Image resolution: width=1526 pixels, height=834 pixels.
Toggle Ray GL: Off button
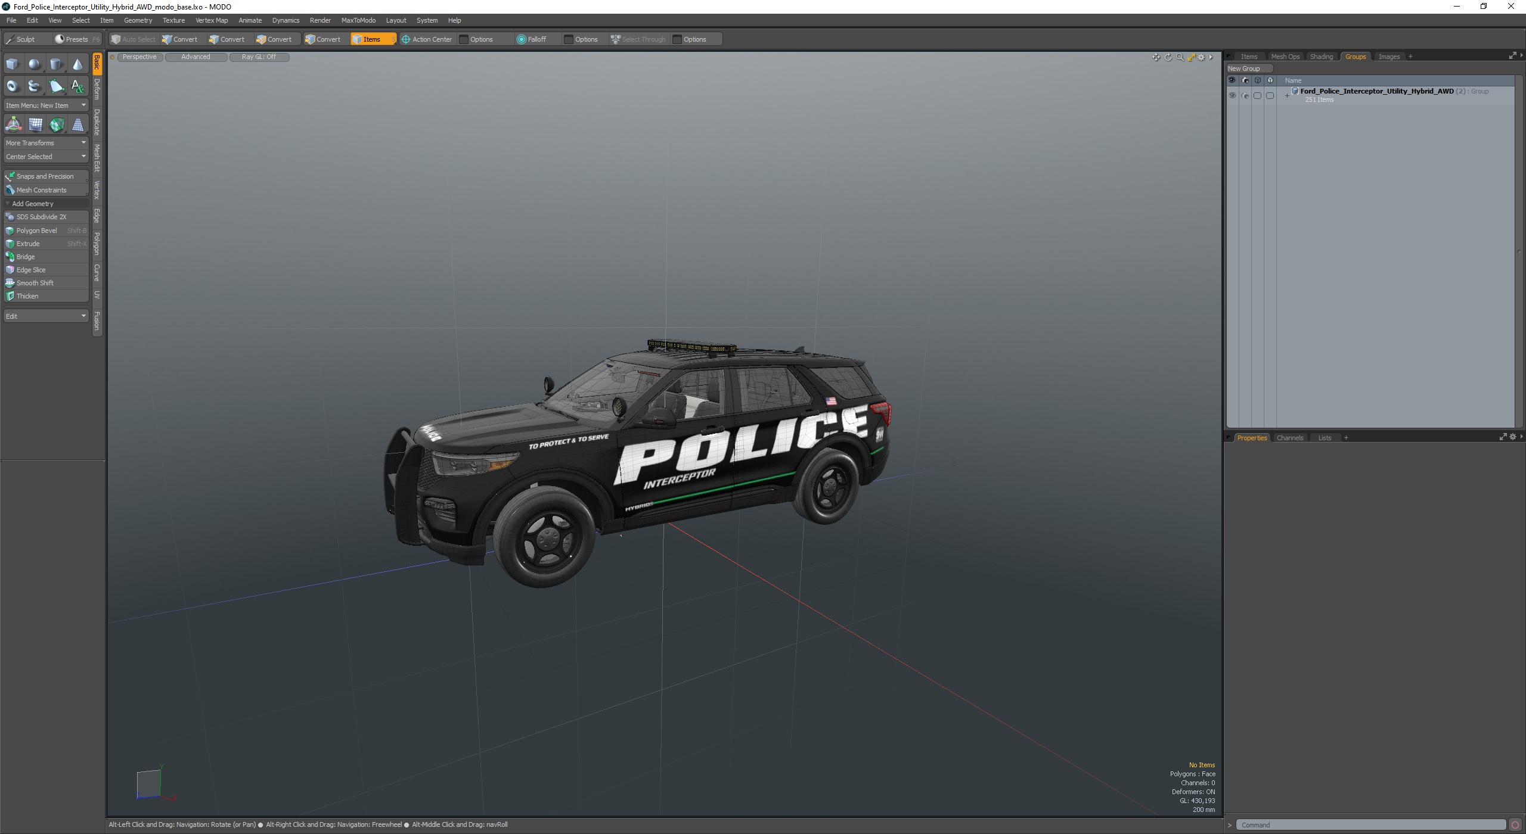(259, 57)
